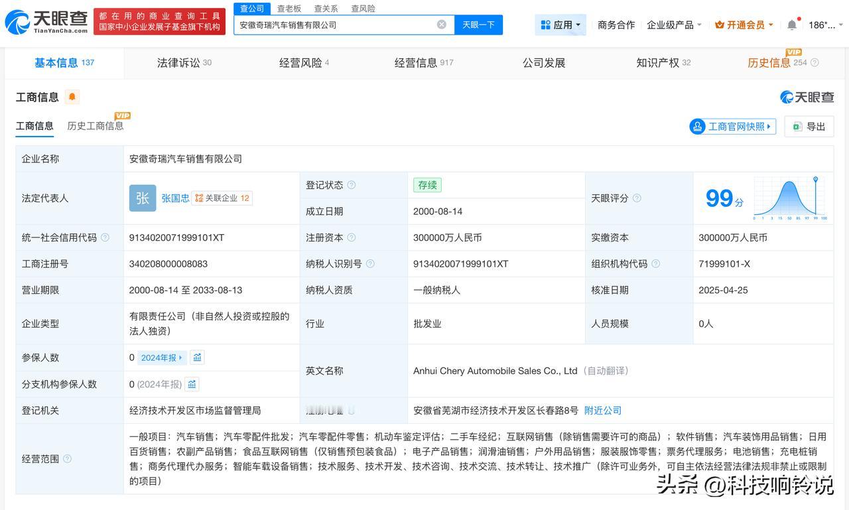849x510 pixels.
Task: Click orange alert bell beside 工商信息
Action: tap(72, 97)
